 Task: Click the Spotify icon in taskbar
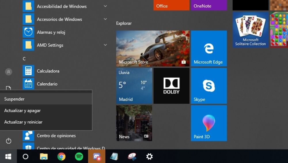coord(79,156)
